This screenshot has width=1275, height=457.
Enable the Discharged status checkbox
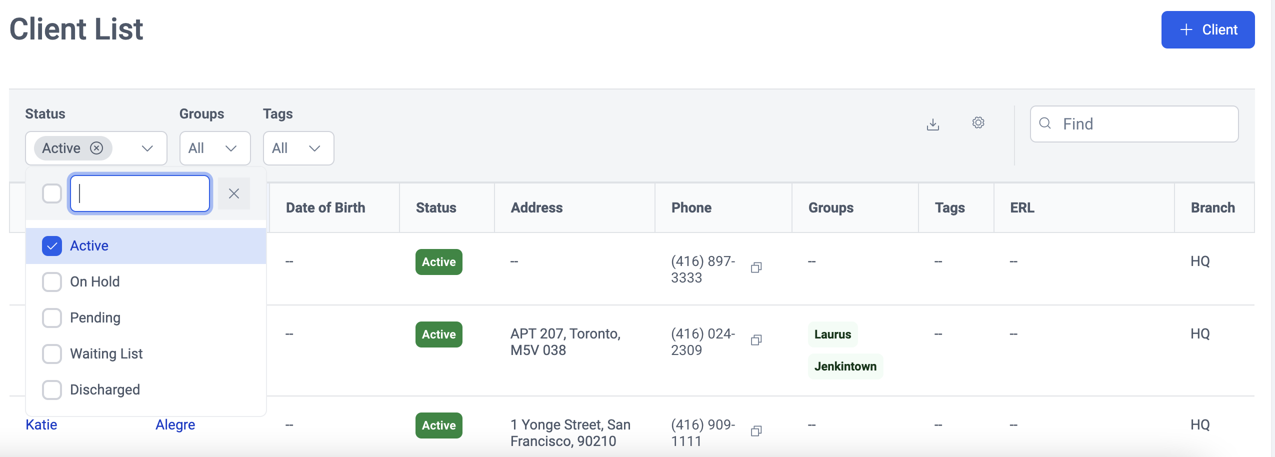click(x=52, y=390)
